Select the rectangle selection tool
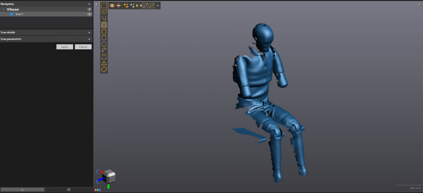This screenshot has height=193, width=423. pyautogui.click(x=104, y=5)
